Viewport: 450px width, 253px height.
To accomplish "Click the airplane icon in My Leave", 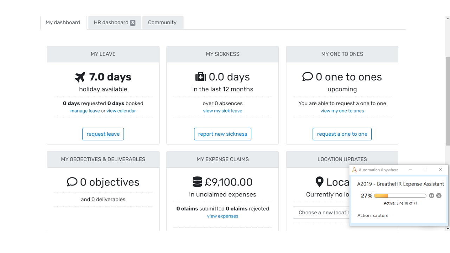I will 80,77.
